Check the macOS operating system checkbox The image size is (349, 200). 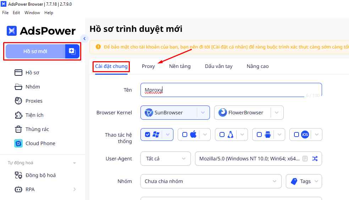pyautogui.click(x=185, y=135)
